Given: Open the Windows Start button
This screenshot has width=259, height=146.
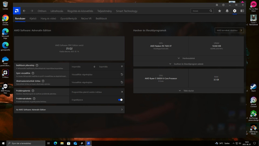Looking at the screenshot, I should pos(3,143).
